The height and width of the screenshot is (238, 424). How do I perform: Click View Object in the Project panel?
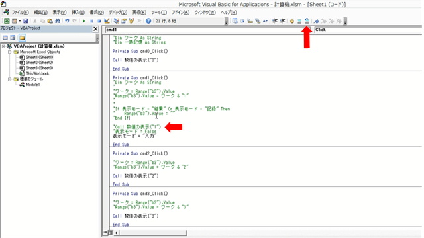pyautogui.click(x=13, y=38)
